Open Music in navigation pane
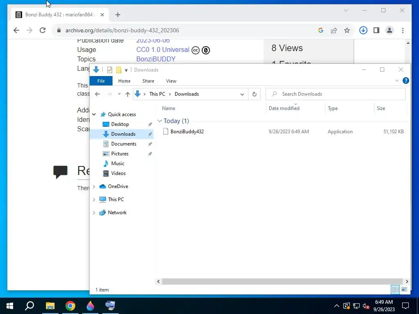This screenshot has height=314, width=419. [117, 164]
